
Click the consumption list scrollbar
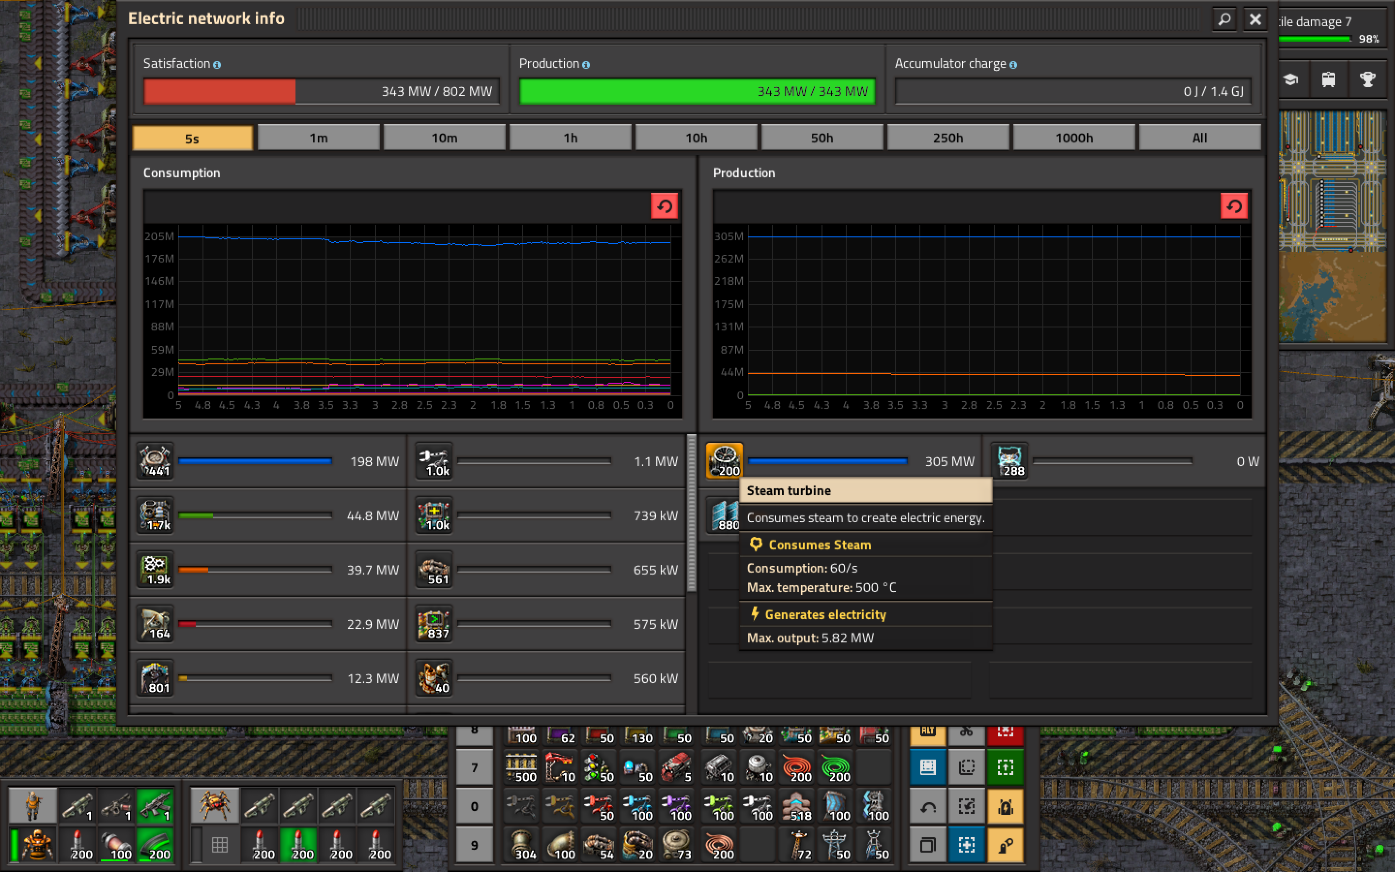click(691, 514)
